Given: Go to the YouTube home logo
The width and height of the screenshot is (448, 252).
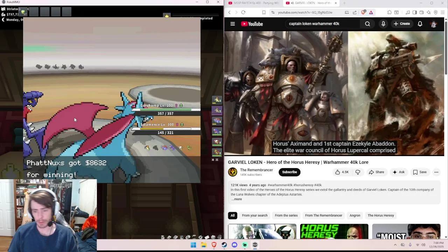Looking at the screenshot, I should [252, 24].
